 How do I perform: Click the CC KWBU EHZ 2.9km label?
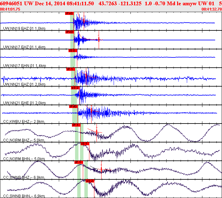(24, 122)
